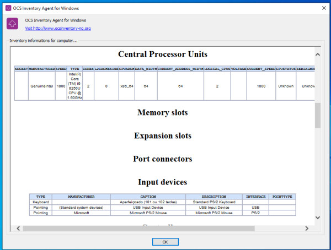Click the VOLTAGE column header
The height and width of the screenshot is (250, 331).
click(x=239, y=69)
